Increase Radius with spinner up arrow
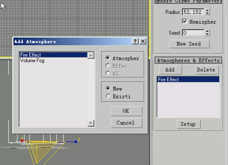 pos(207,10)
